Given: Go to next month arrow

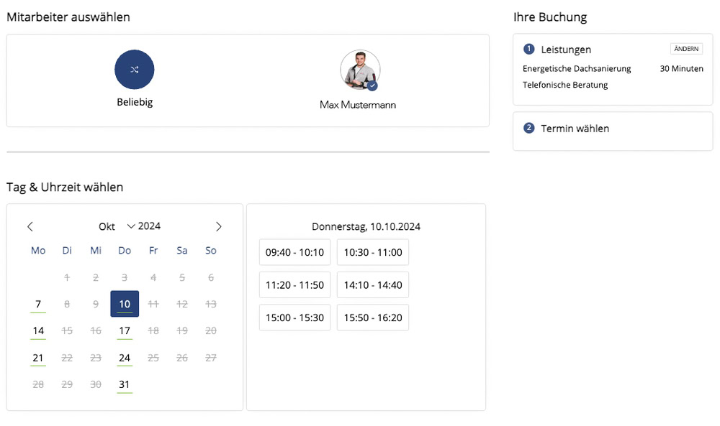Looking at the screenshot, I should click(x=219, y=227).
